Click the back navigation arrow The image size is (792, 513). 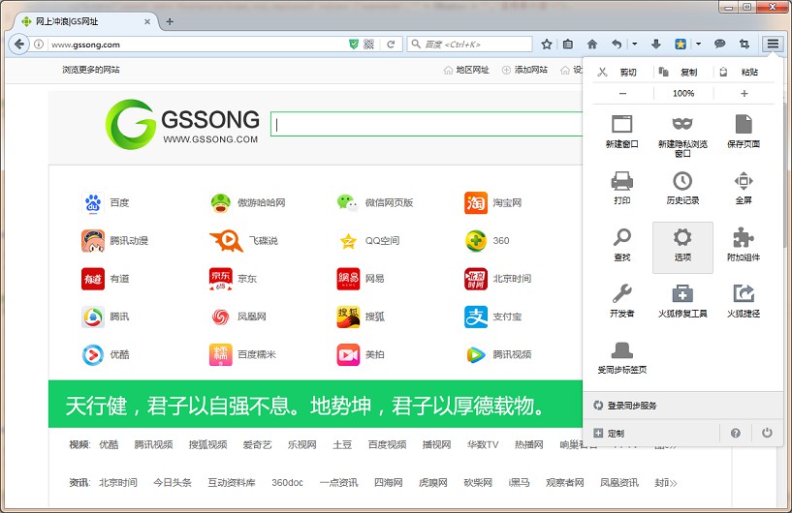19,44
